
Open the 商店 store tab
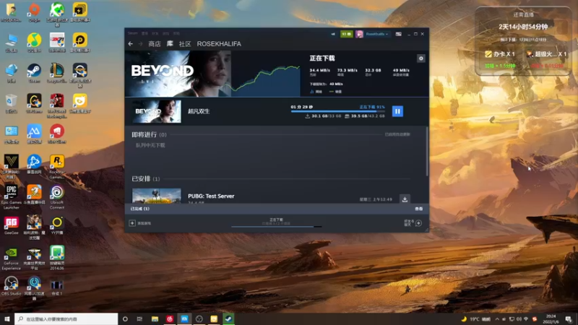(x=155, y=44)
